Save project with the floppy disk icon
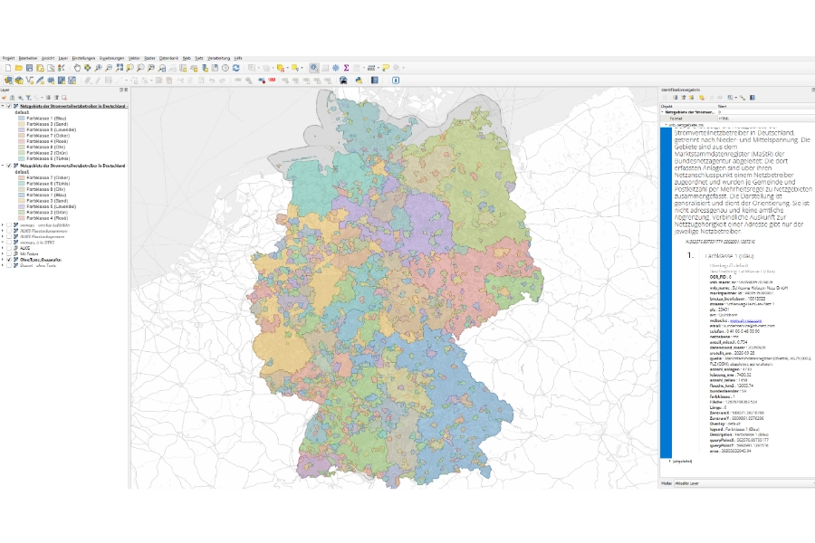The width and height of the screenshot is (815, 543). pos(29,68)
